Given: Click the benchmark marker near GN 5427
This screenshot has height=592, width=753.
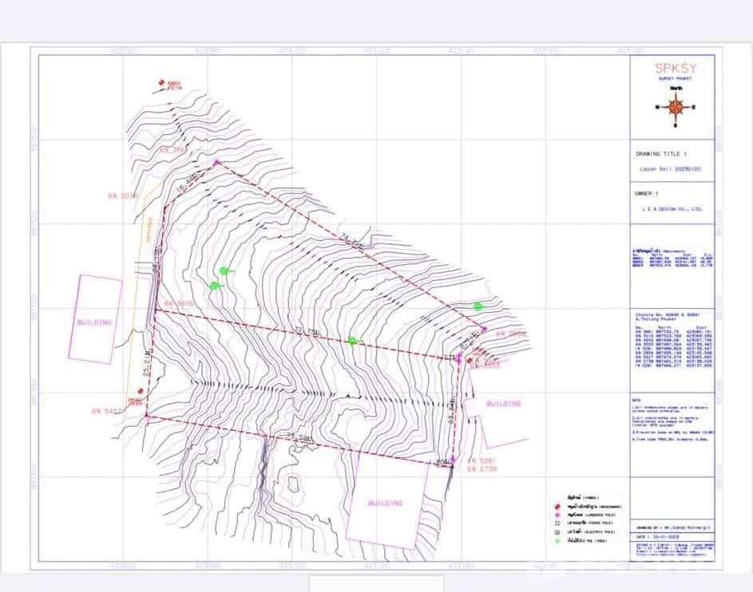Looking at the screenshot, I should (x=141, y=390).
